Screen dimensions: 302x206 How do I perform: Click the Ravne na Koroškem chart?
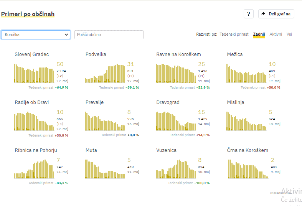[x=176, y=73]
